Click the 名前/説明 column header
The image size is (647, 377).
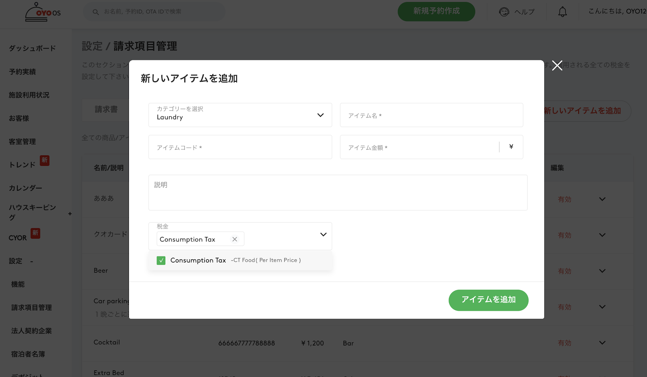pyautogui.click(x=108, y=168)
